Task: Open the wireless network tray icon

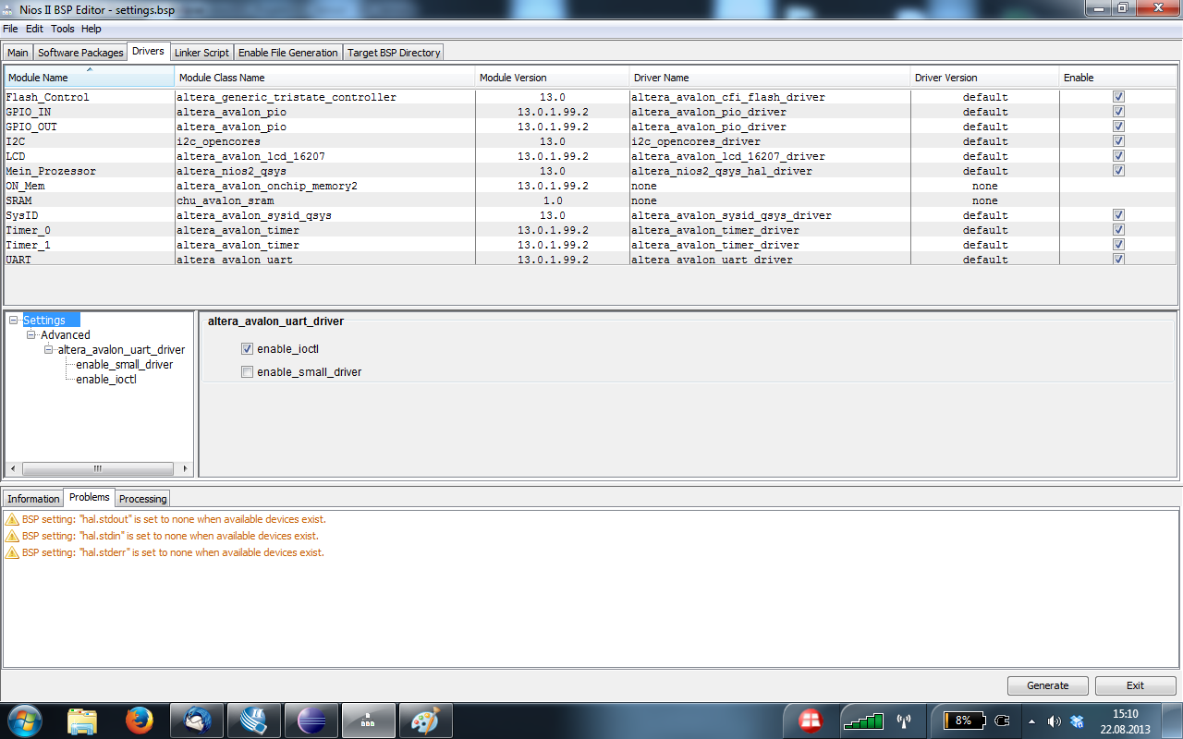Action: tap(905, 721)
